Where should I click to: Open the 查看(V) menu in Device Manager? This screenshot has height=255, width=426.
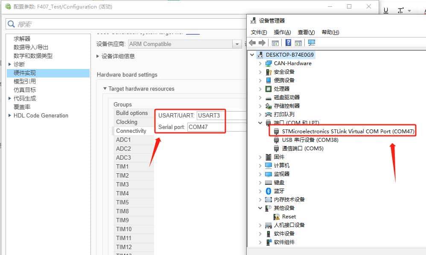(306, 32)
